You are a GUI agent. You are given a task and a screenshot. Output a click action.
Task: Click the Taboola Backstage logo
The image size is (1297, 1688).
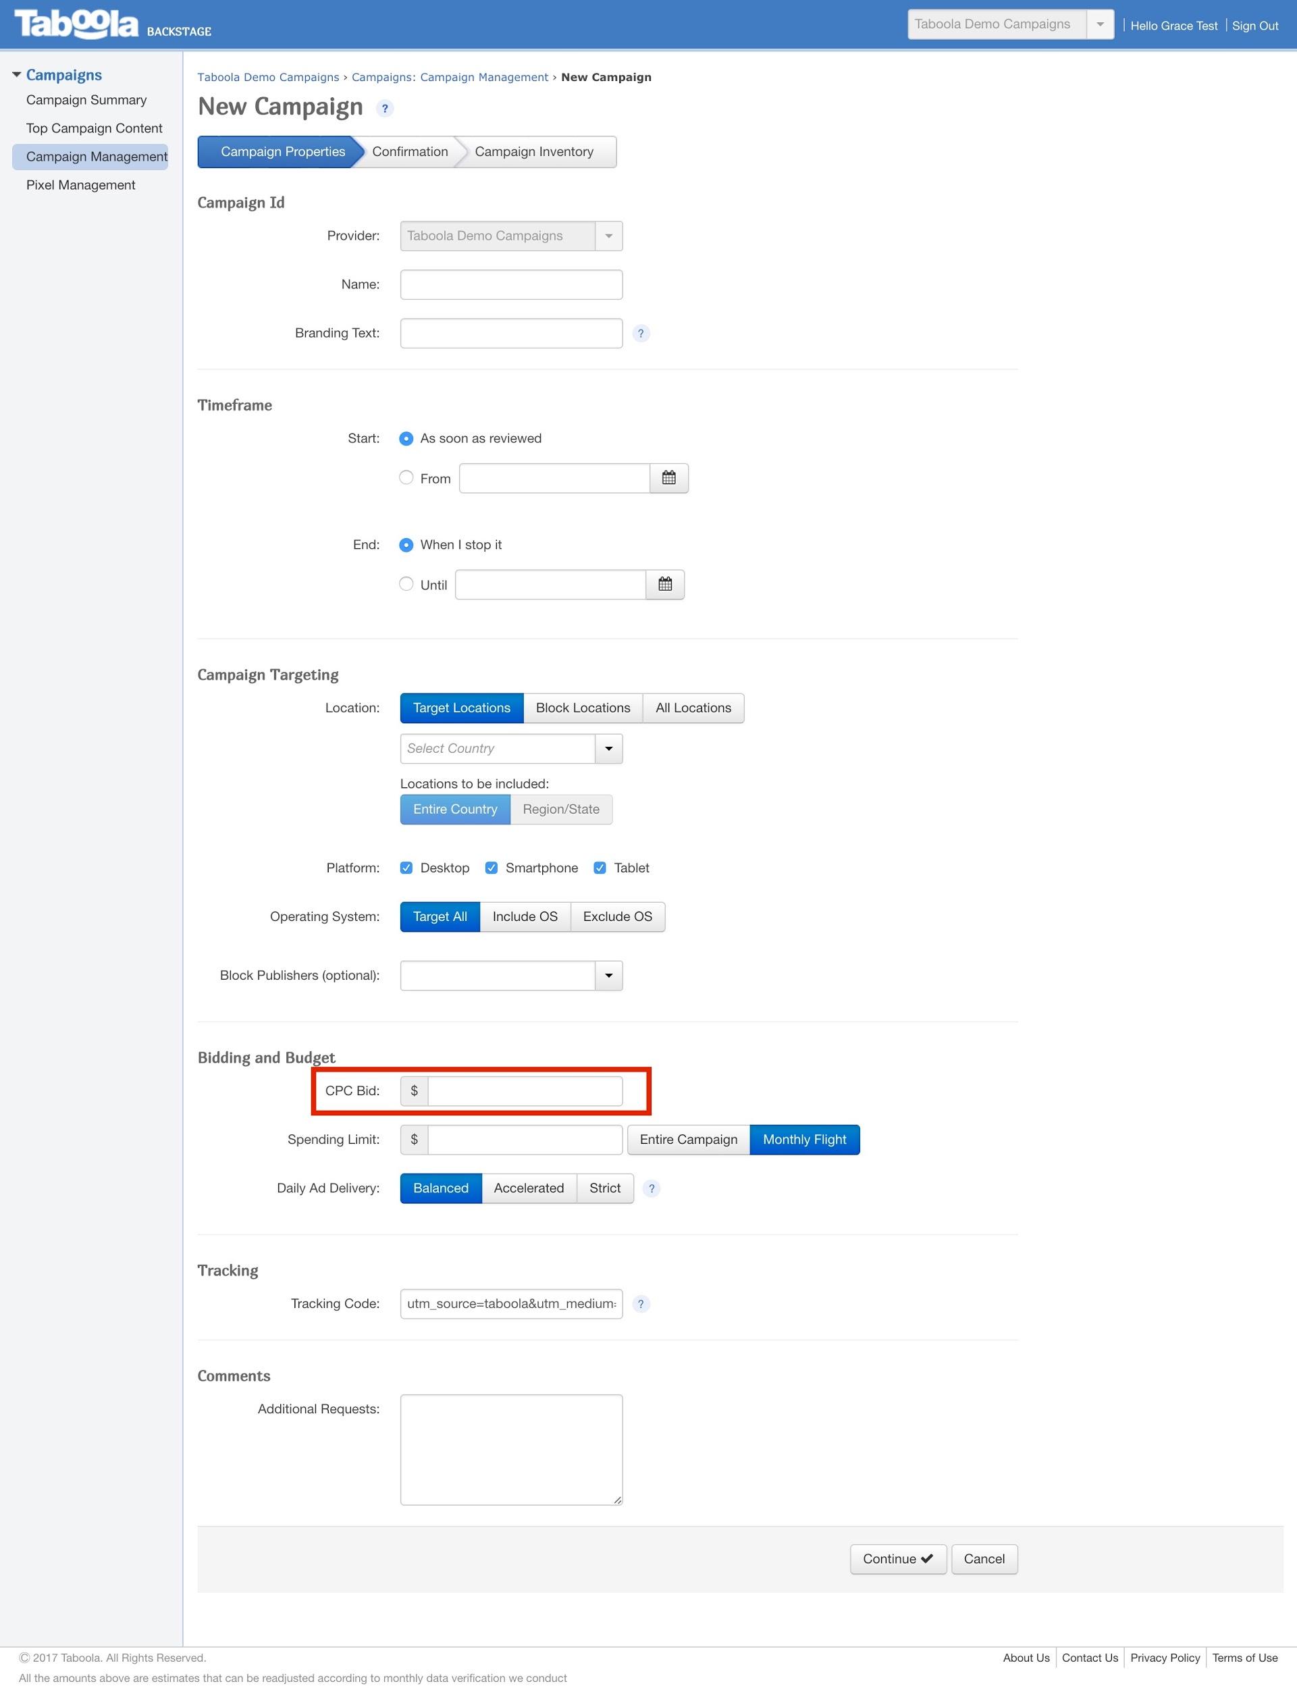click(112, 24)
